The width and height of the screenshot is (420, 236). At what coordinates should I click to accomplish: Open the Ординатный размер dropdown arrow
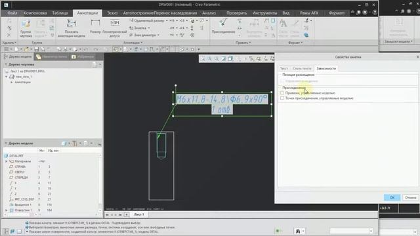167,20
